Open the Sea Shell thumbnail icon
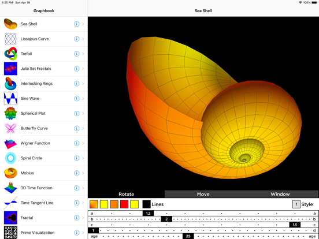The image size is (319, 239). point(10,24)
